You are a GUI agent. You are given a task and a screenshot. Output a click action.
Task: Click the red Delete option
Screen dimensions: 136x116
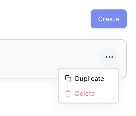89,93
